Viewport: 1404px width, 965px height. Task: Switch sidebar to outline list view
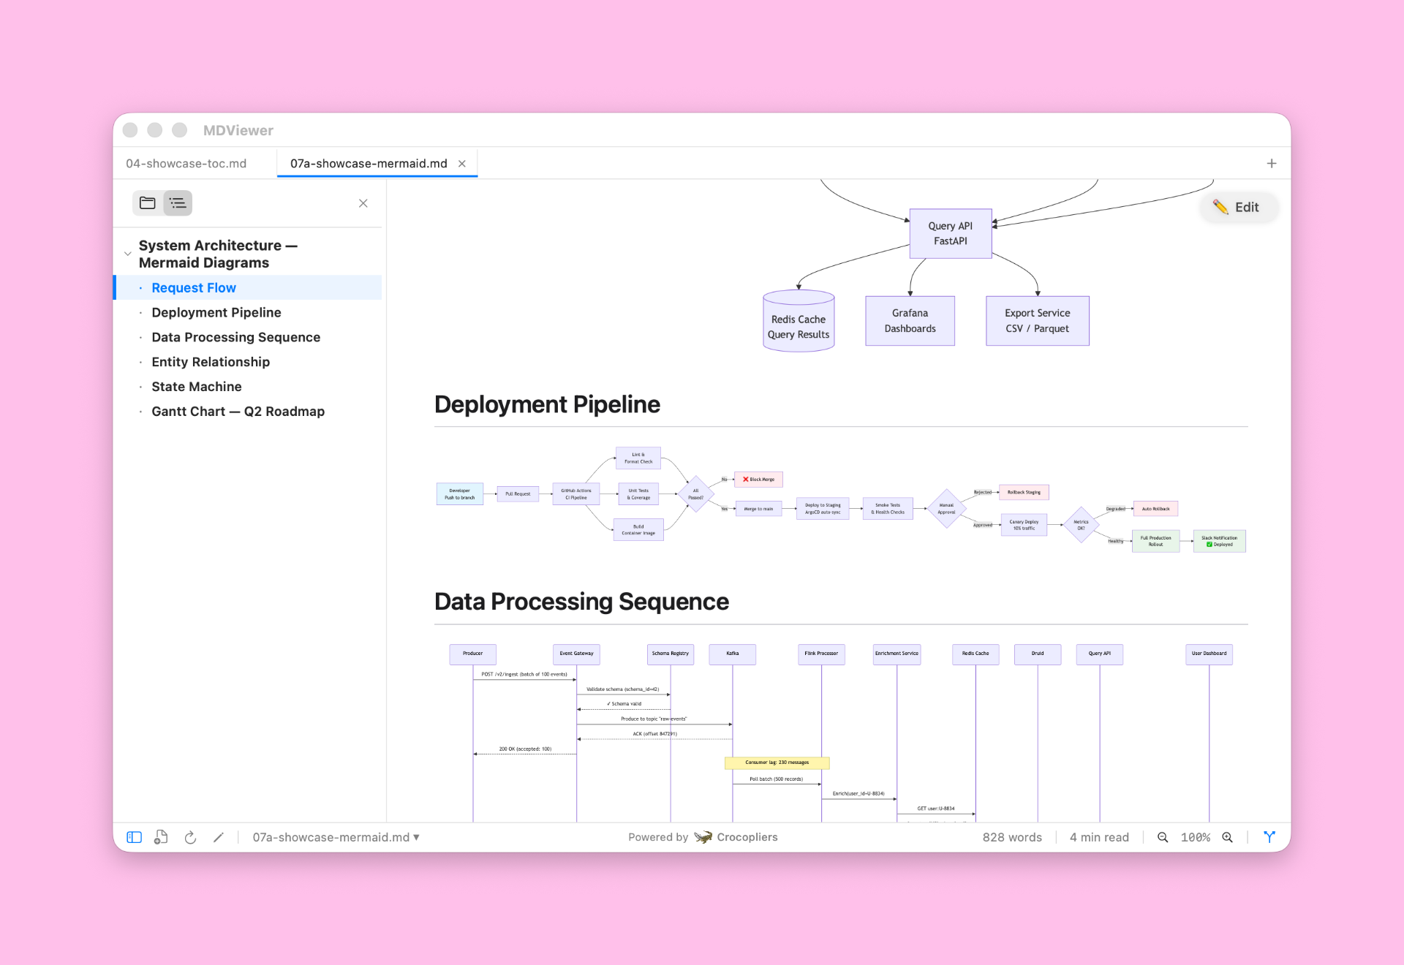(x=178, y=203)
